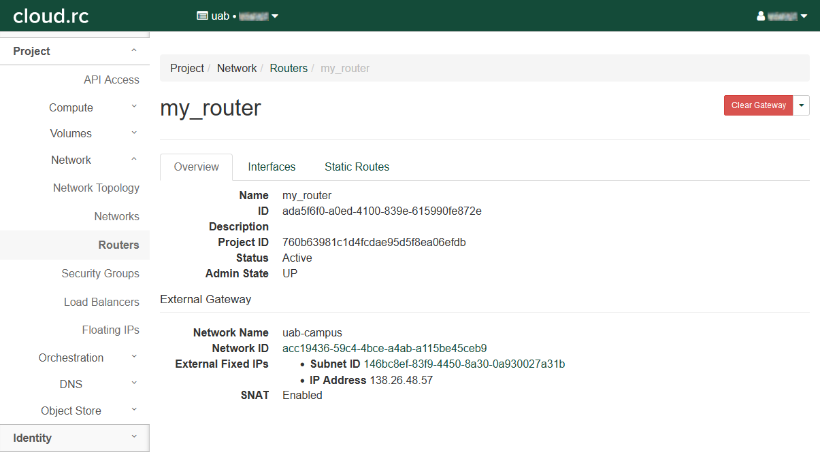820x452 pixels.
Task: Open Load Balancers page
Action: 101,302
